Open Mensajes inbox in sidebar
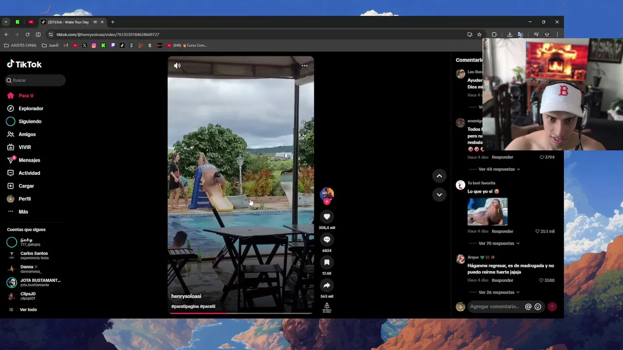Viewport: 623px width, 350px height. 23,160
